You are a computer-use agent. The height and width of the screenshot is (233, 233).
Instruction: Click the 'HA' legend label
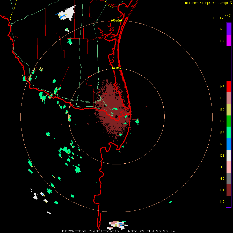point(222,87)
